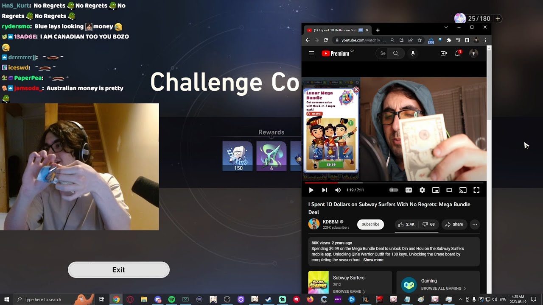Open Spotify from the taskbar
Screen dimensions: 543x305
click(171, 299)
